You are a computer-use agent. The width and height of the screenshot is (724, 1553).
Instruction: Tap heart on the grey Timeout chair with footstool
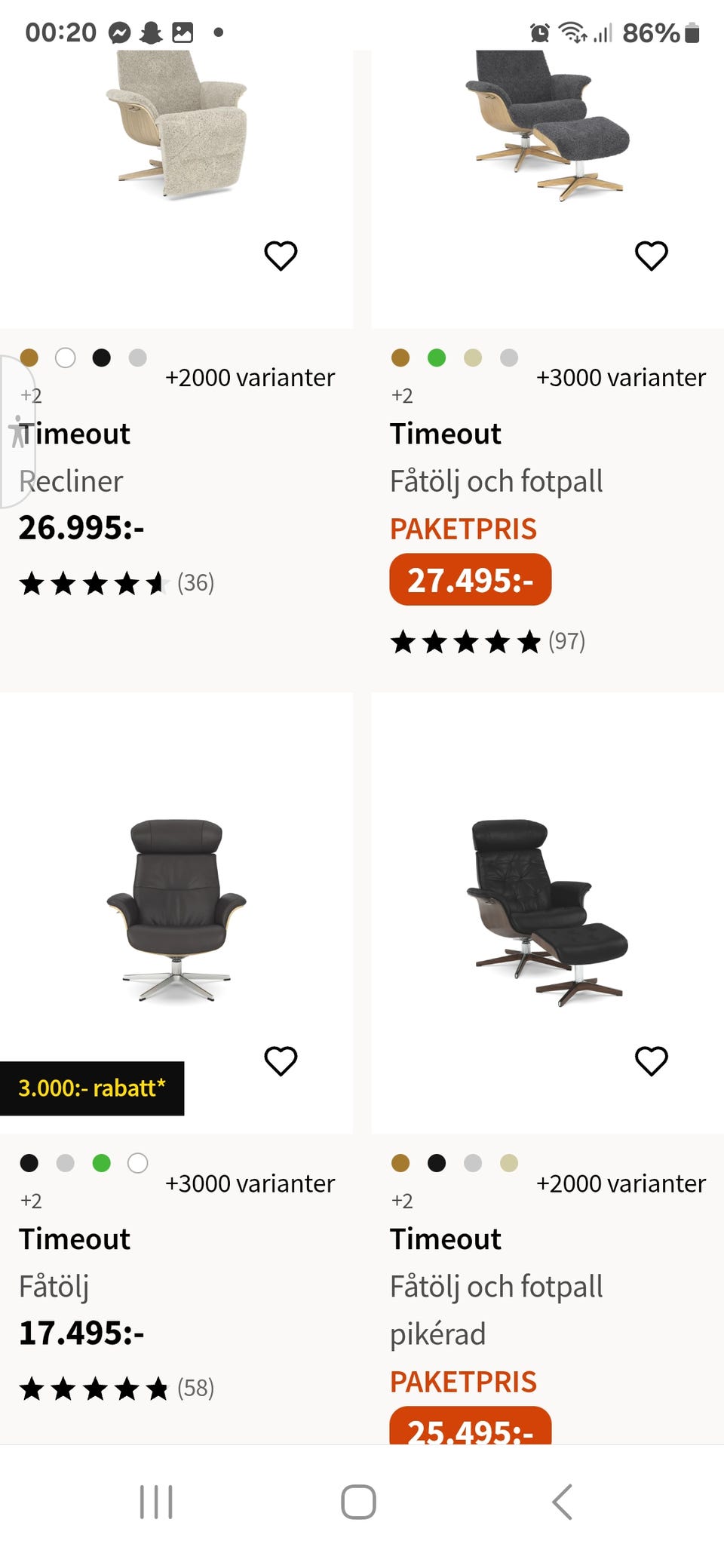click(652, 256)
